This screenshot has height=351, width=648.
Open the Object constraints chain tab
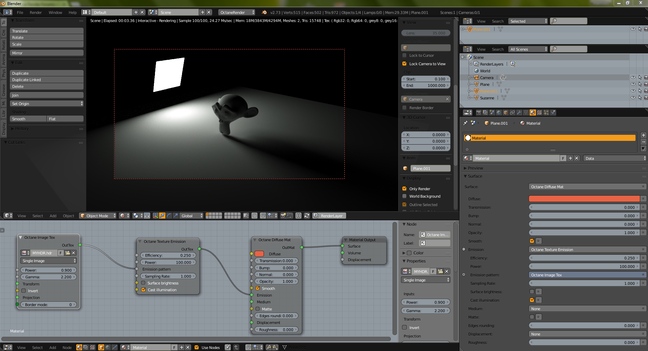click(x=512, y=112)
